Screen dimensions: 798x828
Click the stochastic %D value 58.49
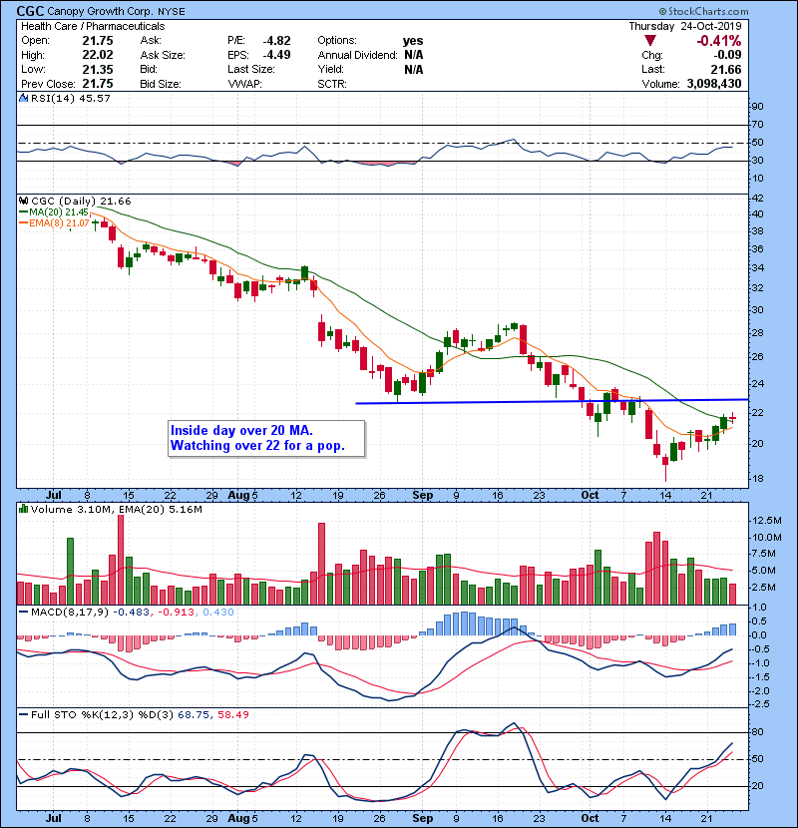click(232, 714)
